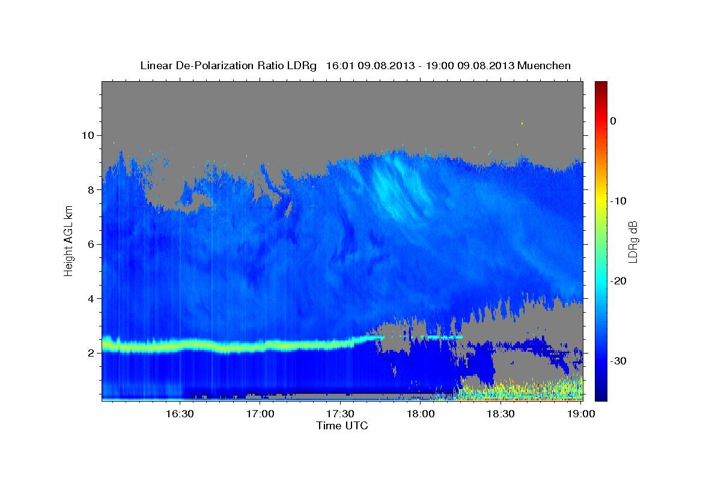Click the 17:00 time tick label

[260, 414]
